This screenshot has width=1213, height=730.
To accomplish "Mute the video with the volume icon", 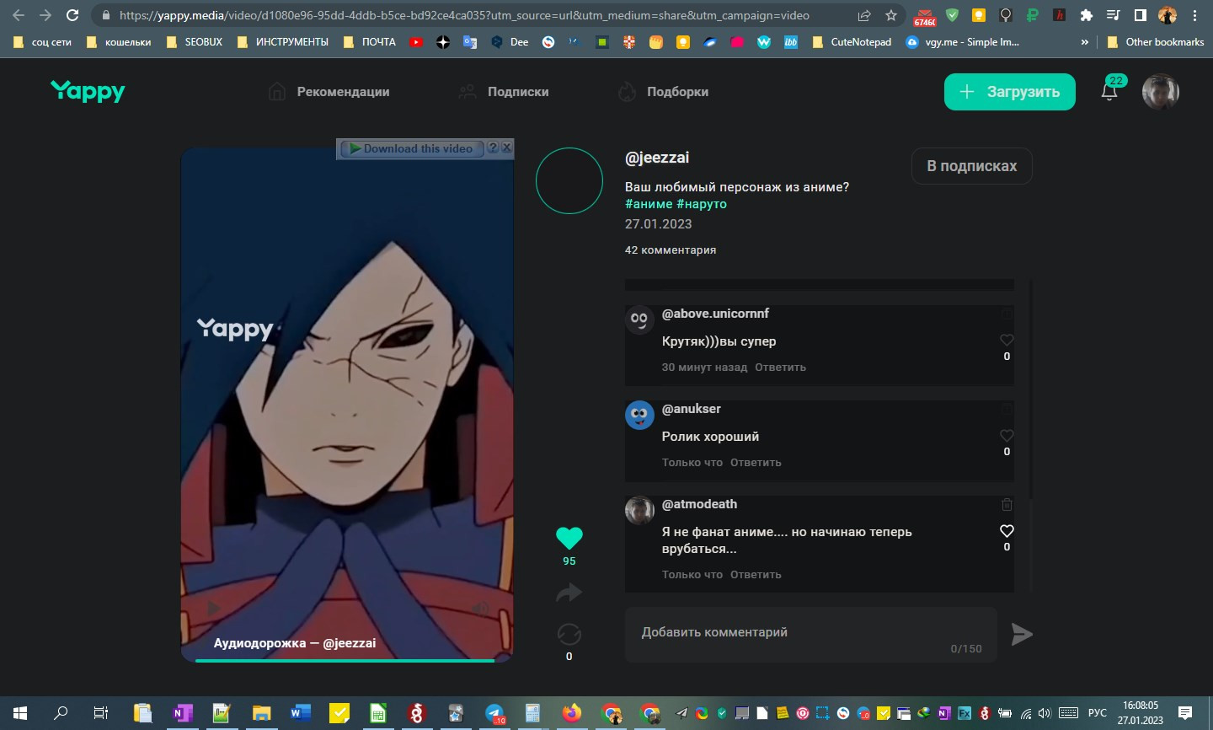I will pos(480,608).
